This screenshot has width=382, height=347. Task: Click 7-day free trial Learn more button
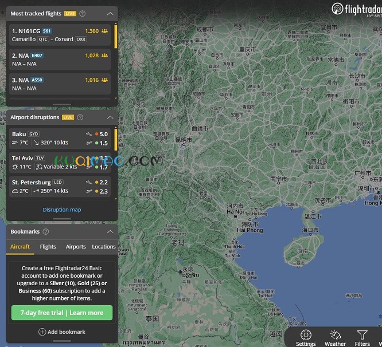(62, 313)
